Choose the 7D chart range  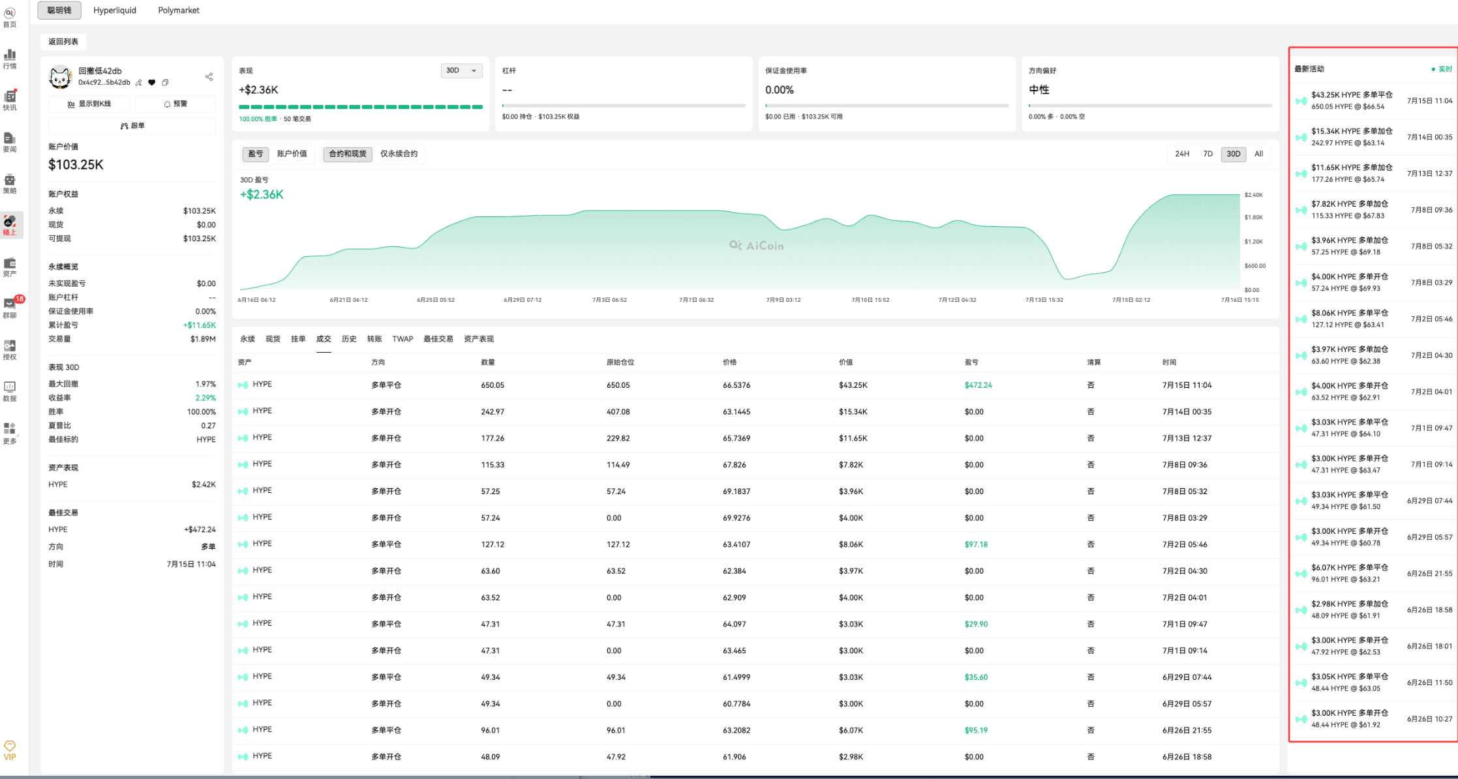click(x=1207, y=154)
